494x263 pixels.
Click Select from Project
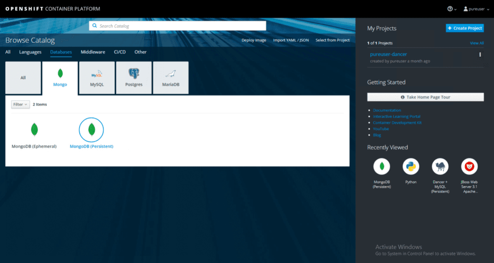click(x=333, y=40)
